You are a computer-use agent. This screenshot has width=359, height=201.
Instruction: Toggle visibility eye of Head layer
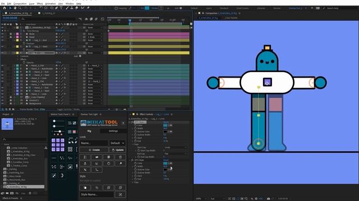click(x=2, y=37)
